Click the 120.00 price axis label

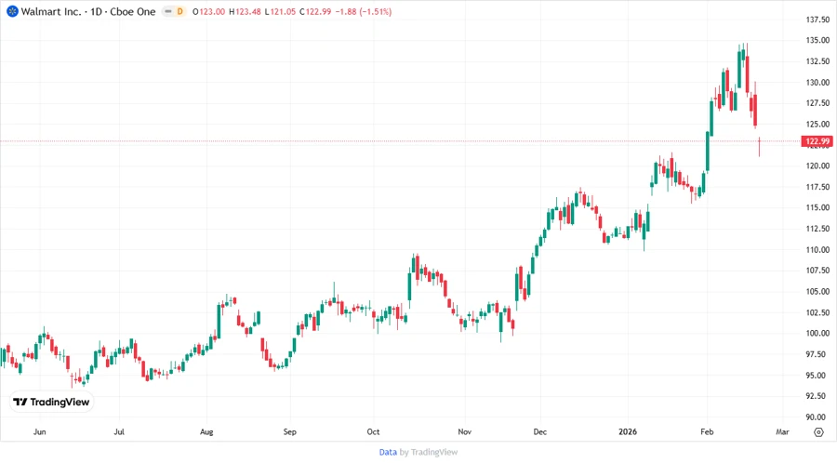tap(817, 165)
